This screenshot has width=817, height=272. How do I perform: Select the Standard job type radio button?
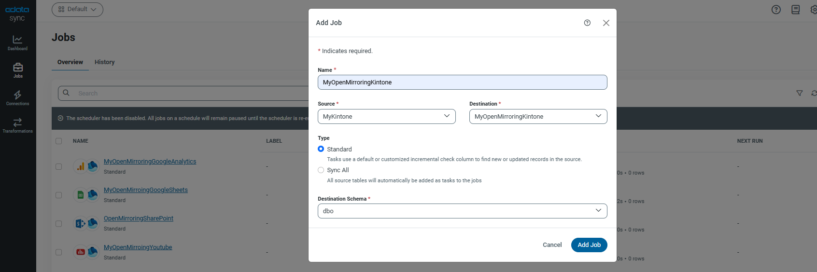click(x=321, y=149)
